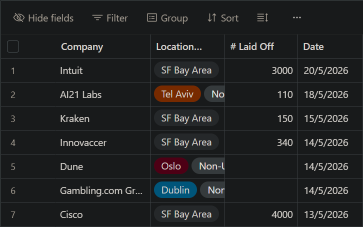Click row number 7
363x227 pixels.
tap(13, 214)
